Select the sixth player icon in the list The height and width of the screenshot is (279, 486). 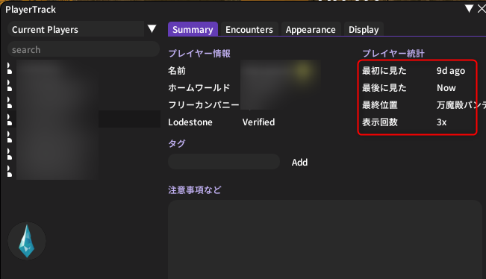click(x=10, y=154)
